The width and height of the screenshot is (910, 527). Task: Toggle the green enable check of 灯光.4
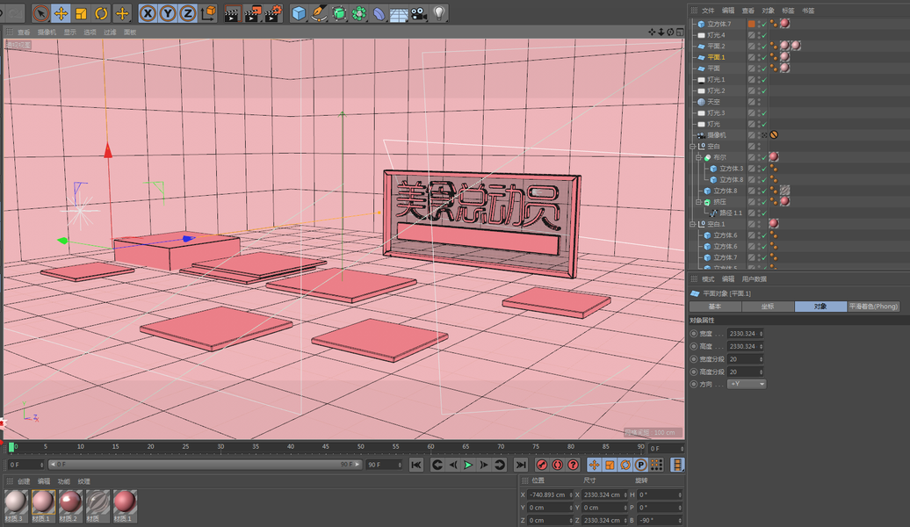764,35
